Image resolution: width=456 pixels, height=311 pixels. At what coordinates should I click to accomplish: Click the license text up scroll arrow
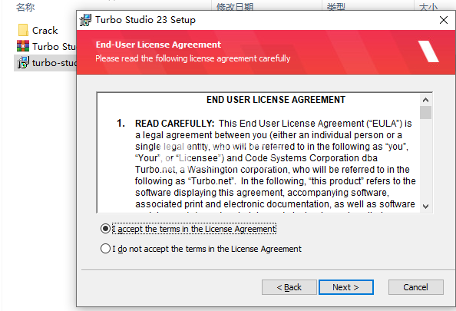425,100
